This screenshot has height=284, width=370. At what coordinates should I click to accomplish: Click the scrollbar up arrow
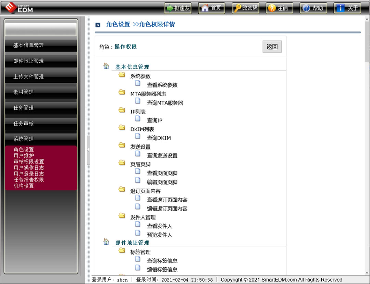point(367,19)
